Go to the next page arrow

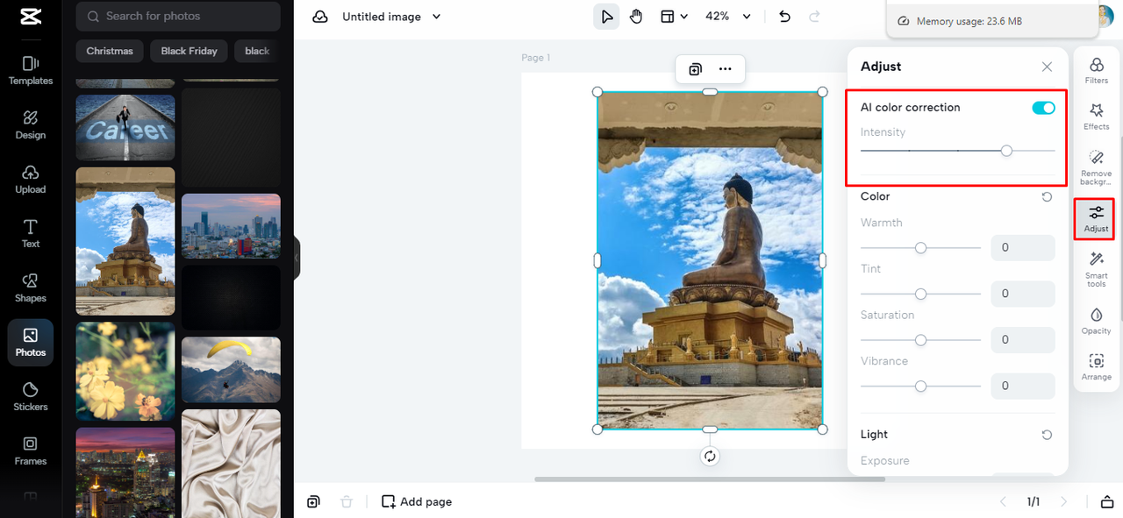1064,501
